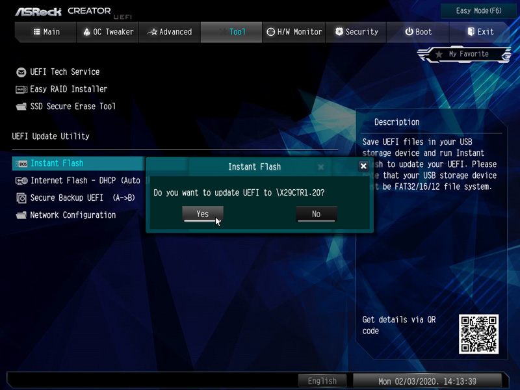Change the language from English
Screen dimensions: 520x390
322,381
